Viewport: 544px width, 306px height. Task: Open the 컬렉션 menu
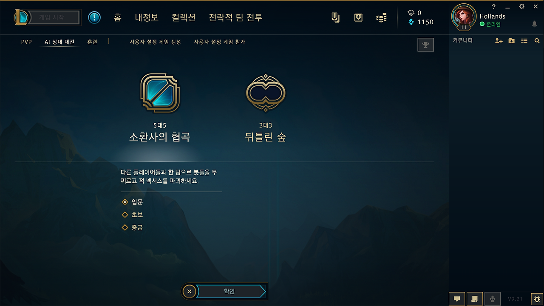(184, 17)
